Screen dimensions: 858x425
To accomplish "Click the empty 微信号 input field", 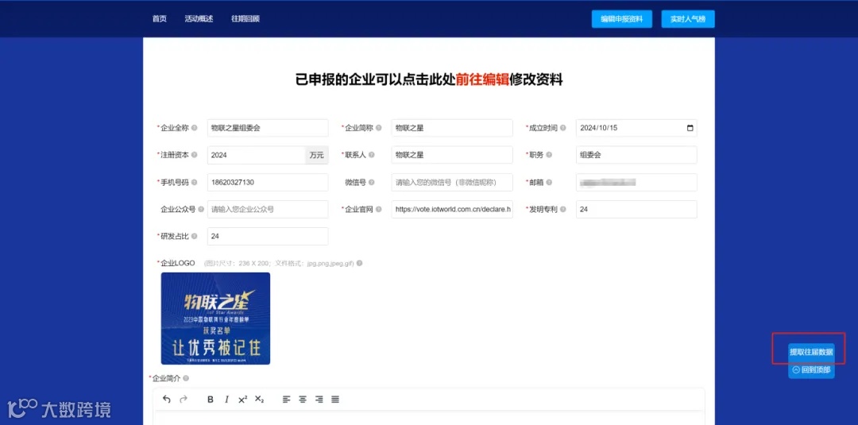I will 452,182.
